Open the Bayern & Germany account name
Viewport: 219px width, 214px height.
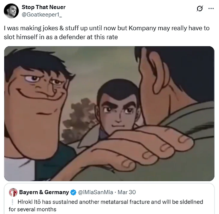click(x=44, y=192)
